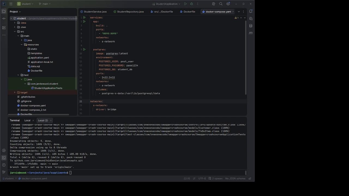This screenshot has height=196, width=349.
Task: Open the Problems tool window
Action: click(x=4, y=165)
